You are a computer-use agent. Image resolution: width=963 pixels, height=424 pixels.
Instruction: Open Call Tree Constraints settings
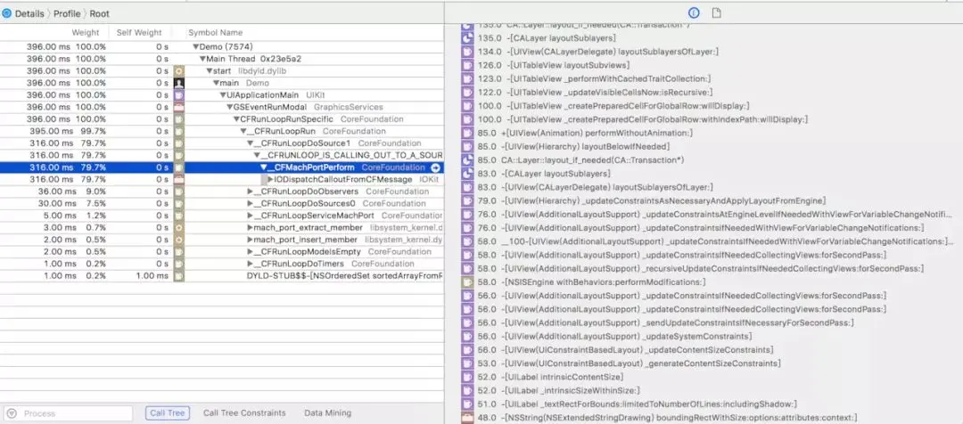click(x=244, y=413)
